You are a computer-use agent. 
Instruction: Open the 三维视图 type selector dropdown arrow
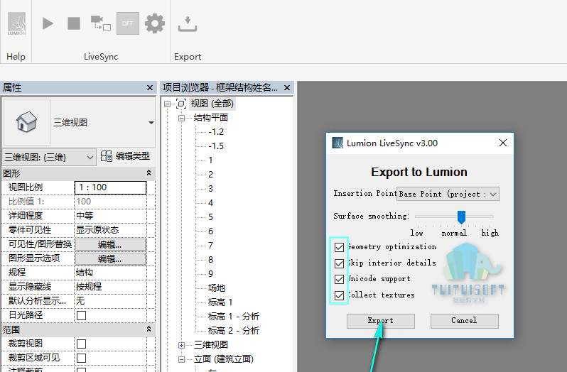point(151,123)
